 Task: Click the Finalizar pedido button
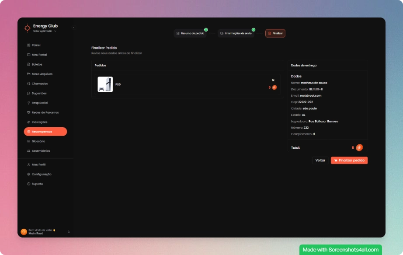[349, 160]
